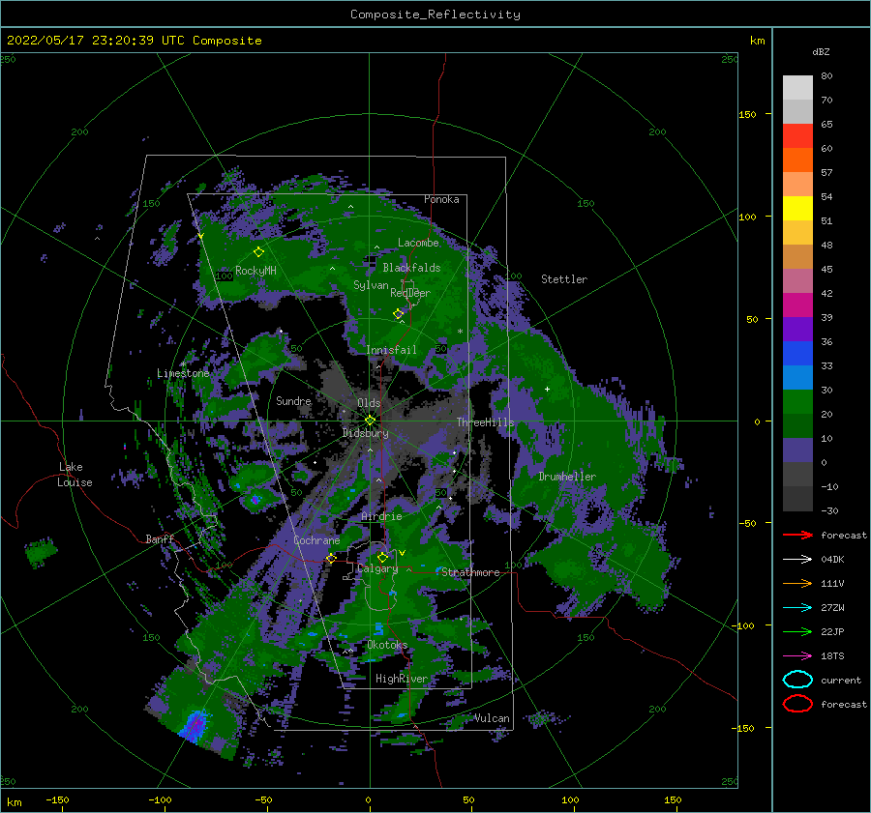Click the light gray 80 dBZ color swatch
871x813 pixels.
pyautogui.click(x=797, y=88)
